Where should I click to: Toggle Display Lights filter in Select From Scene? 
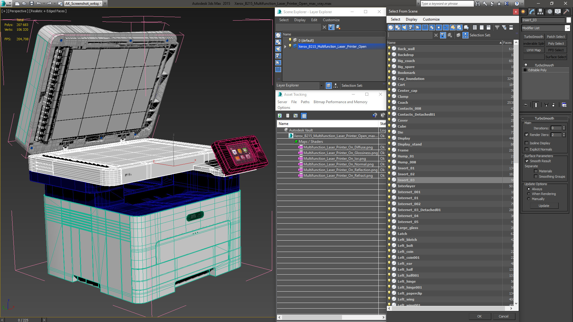pos(404,27)
